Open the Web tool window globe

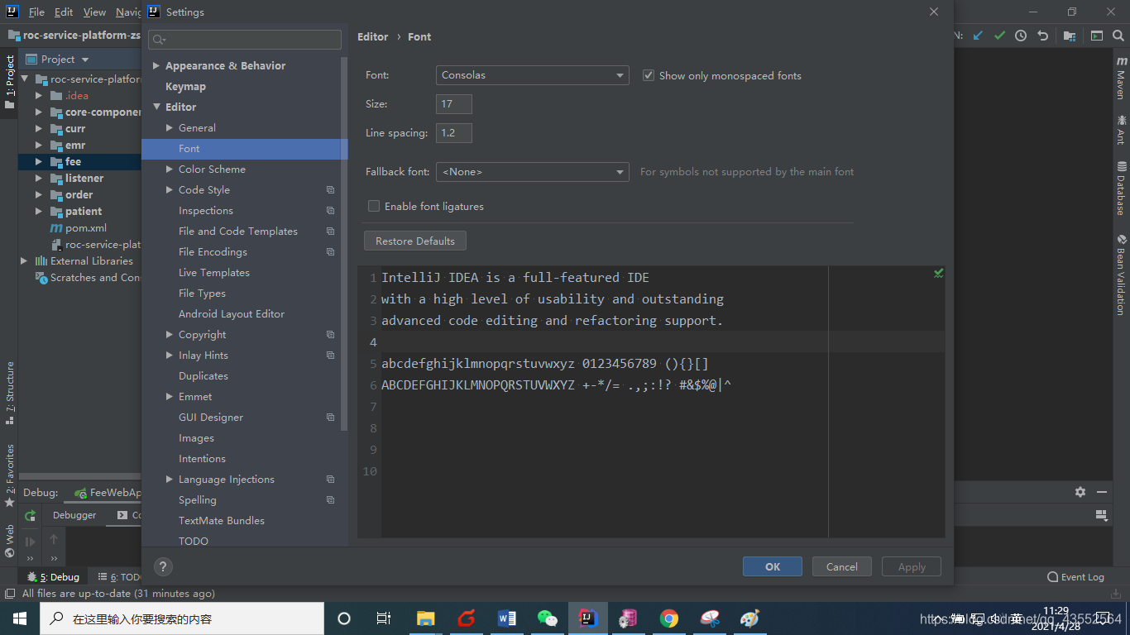10,542
